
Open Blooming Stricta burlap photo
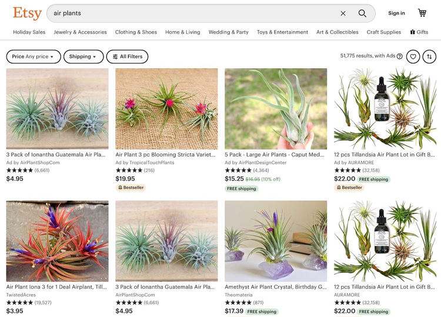tap(166, 109)
